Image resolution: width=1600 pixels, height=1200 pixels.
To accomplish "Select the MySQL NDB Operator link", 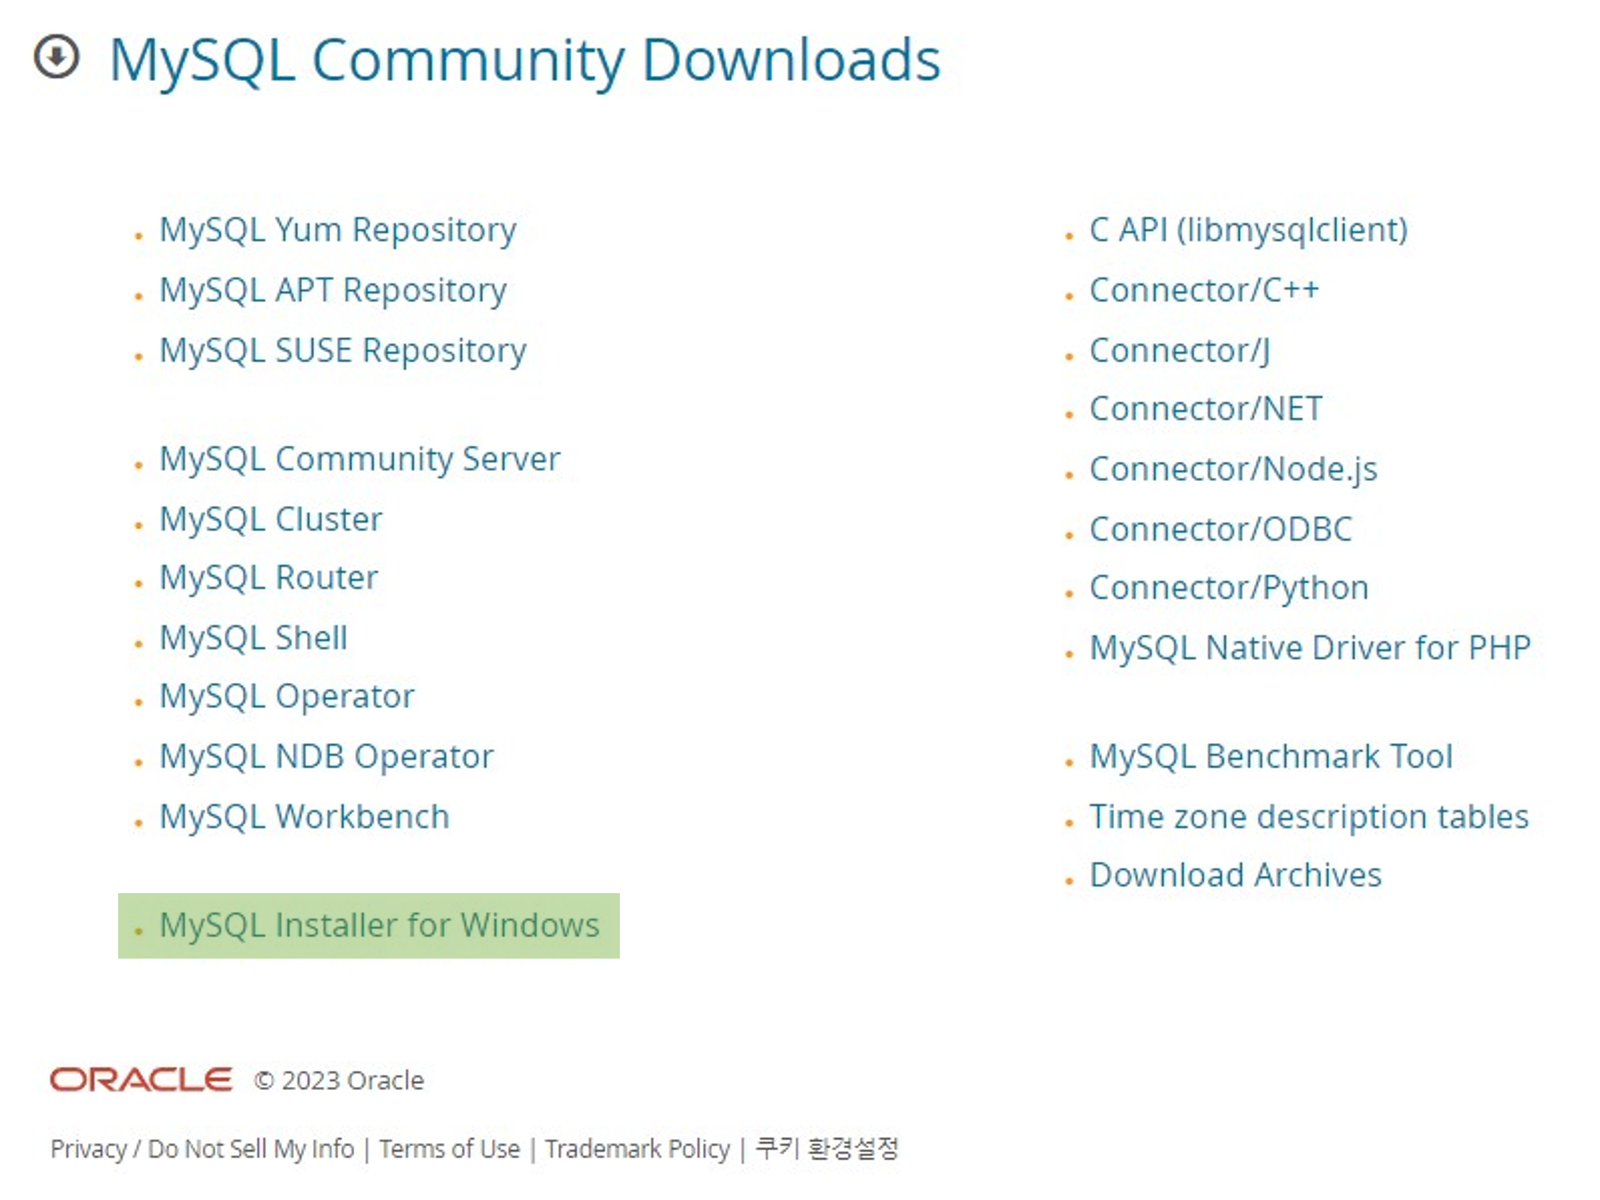I will coord(326,757).
